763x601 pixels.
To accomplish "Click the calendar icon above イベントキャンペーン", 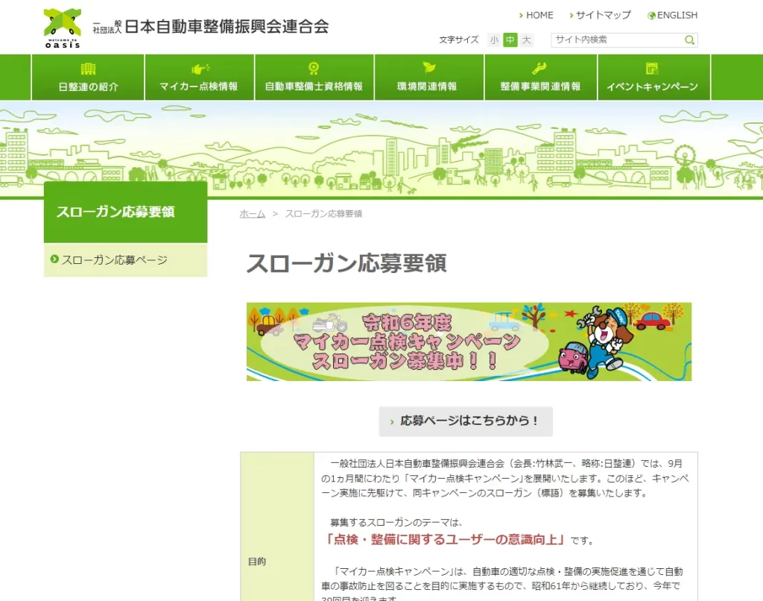I will coord(652,69).
